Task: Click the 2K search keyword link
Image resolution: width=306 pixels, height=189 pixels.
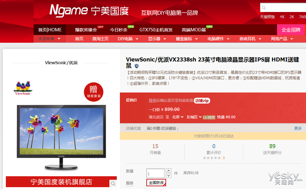Action: (292, 17)
